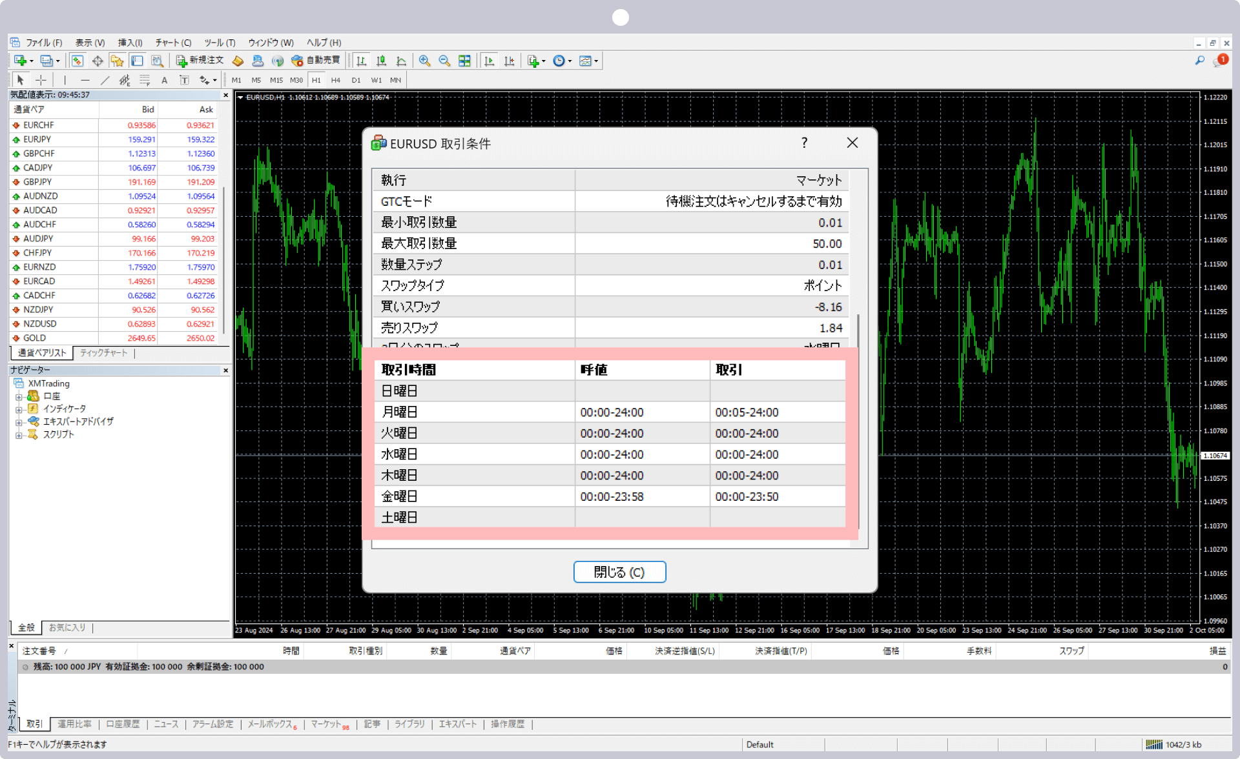The width and height of the screenshot is (1240, 759).
Task: Click the 閉じる (C) button
Action: 619,572
